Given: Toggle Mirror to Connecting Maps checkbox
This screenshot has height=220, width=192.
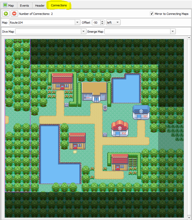Looking at the screenshot, I should (152, 14).
